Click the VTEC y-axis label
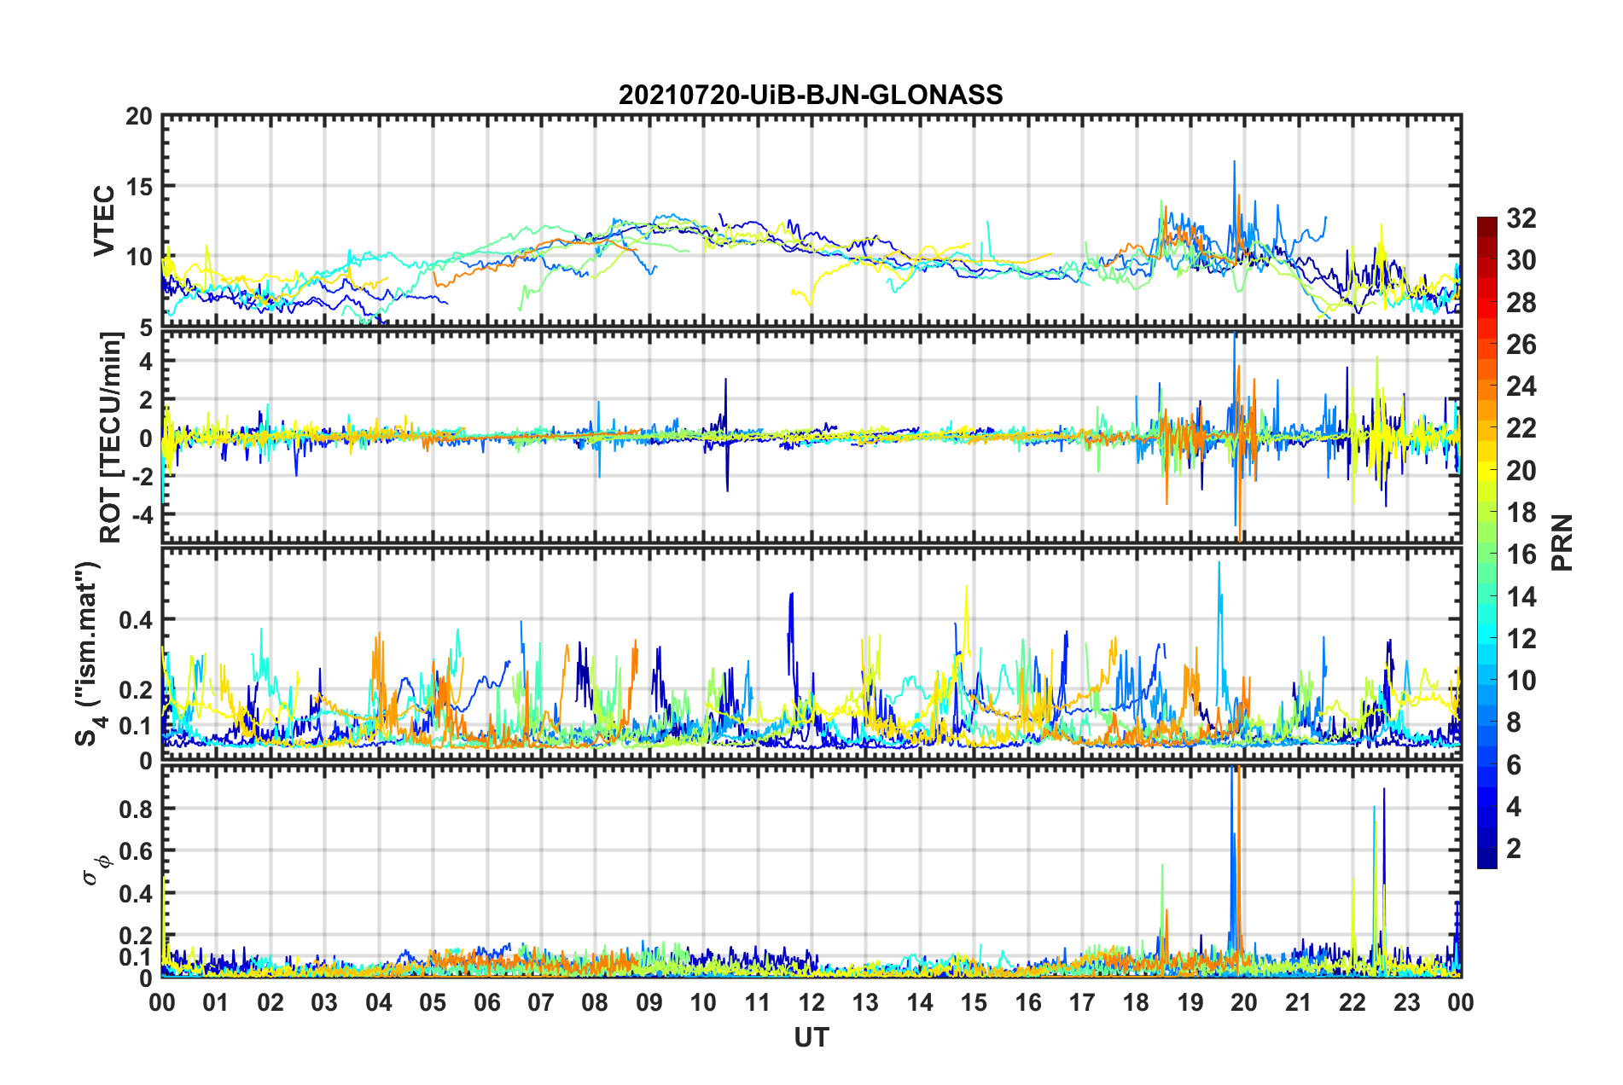 [x=104, y=220]
